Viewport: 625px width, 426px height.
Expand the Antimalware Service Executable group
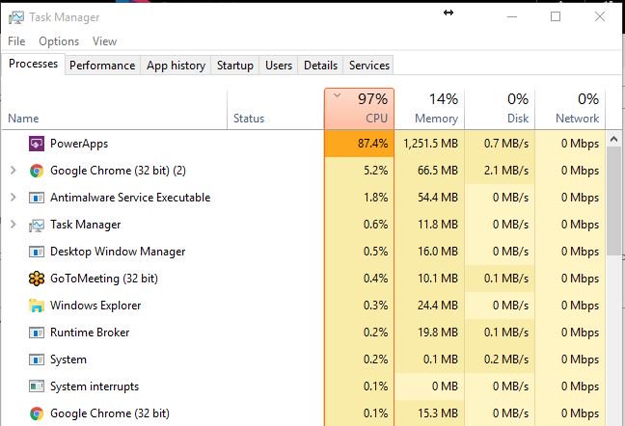(x=14, y=197)
